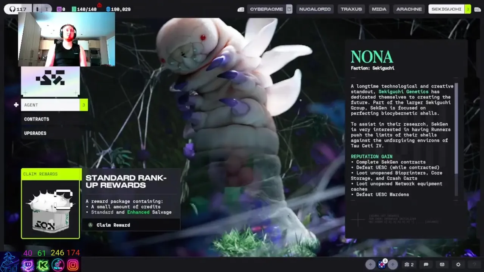Image resolution: width=484 pixels, height=272 pixels.
Task: Click the 140/140 vault capacity value
Action: (x=87, y=9)
